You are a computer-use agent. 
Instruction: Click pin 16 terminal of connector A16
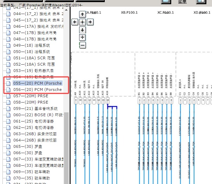(108, 101)
